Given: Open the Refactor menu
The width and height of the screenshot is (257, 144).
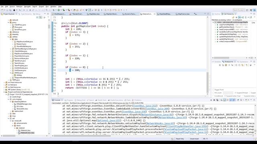Looking at the screenshot, I should click(x=19, y=6).
